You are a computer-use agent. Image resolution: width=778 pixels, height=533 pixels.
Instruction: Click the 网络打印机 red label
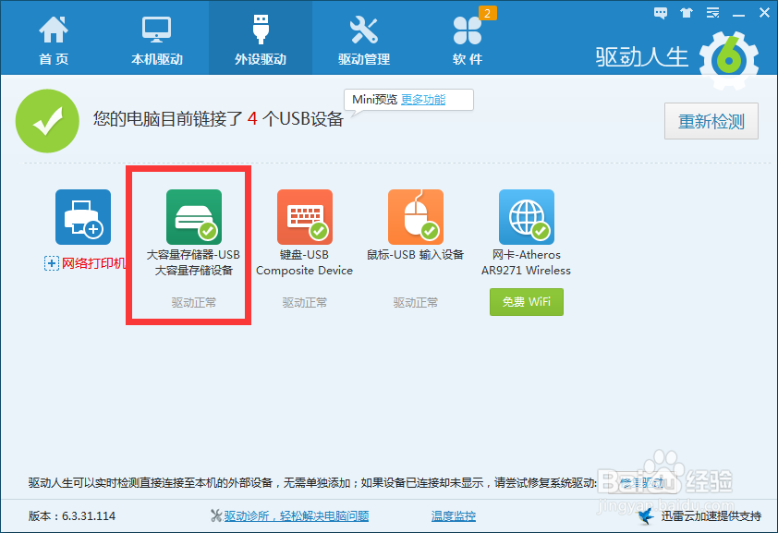tap(93, 262)
